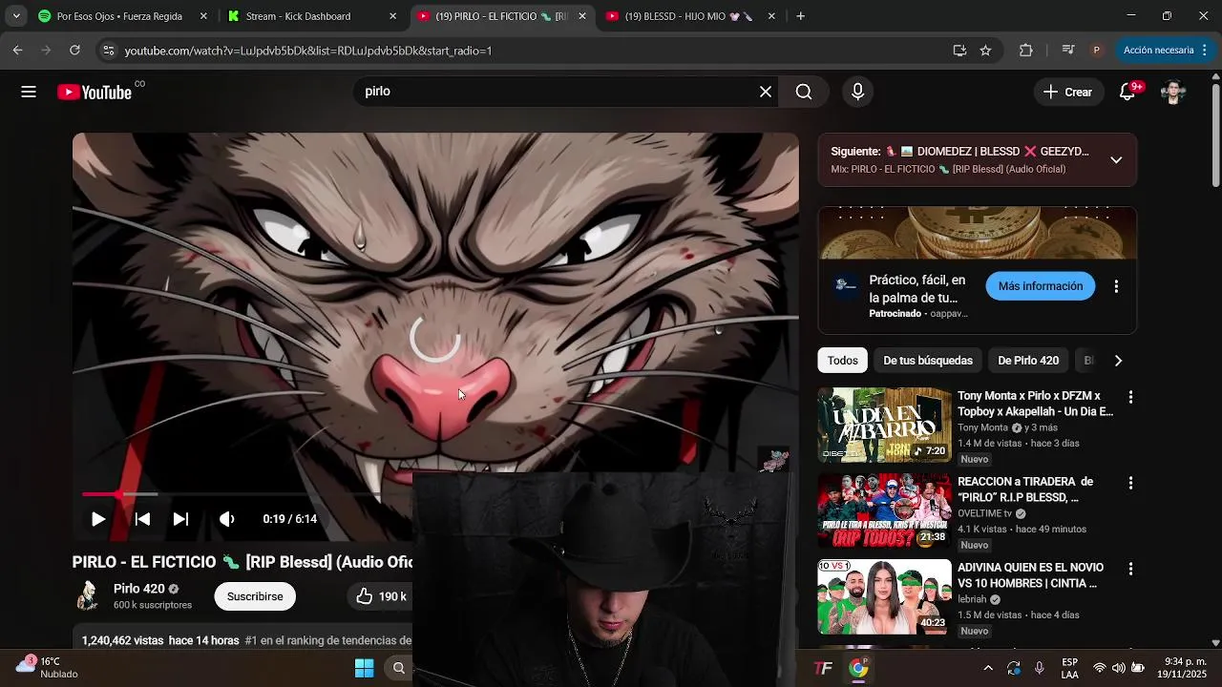Close the PIRLO - EL FICTICIO tab

(582, 16)
